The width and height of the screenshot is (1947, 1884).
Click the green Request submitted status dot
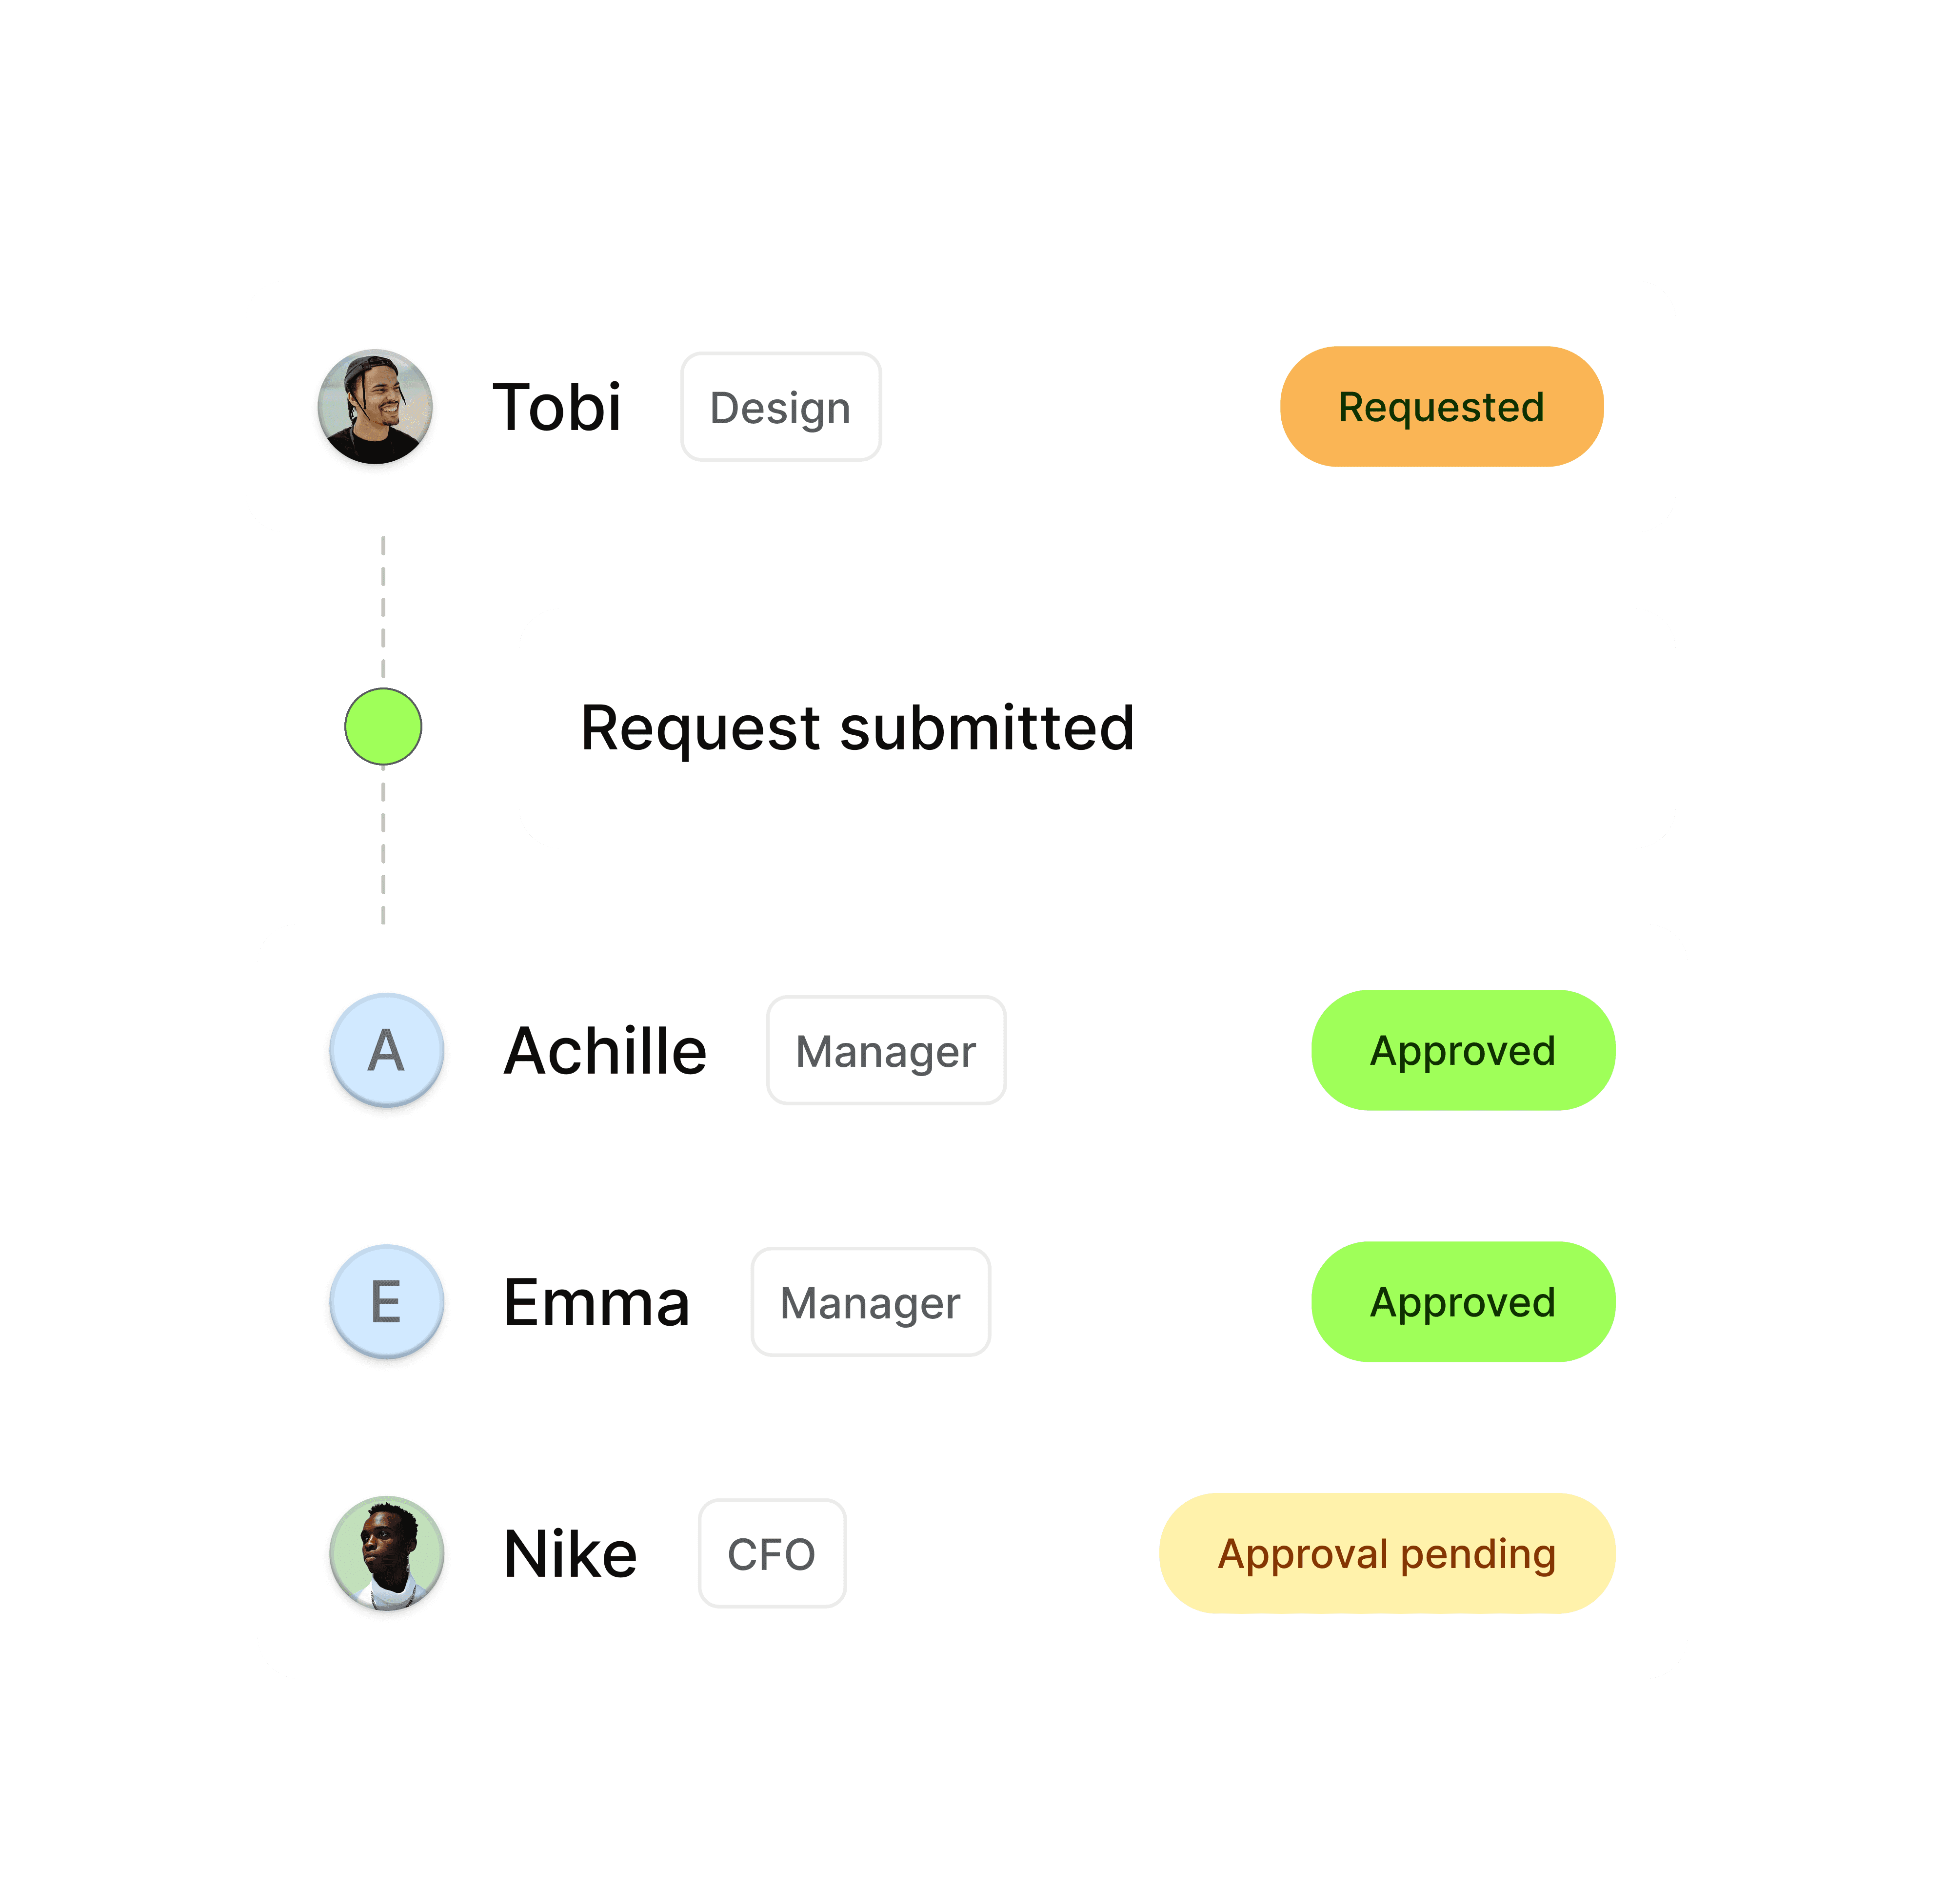[x=383, y=727]
